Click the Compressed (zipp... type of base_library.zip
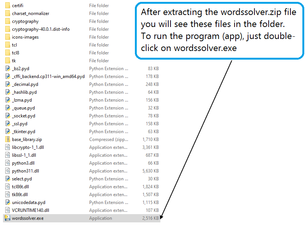 pyautogui.click(x=109, y=139)
